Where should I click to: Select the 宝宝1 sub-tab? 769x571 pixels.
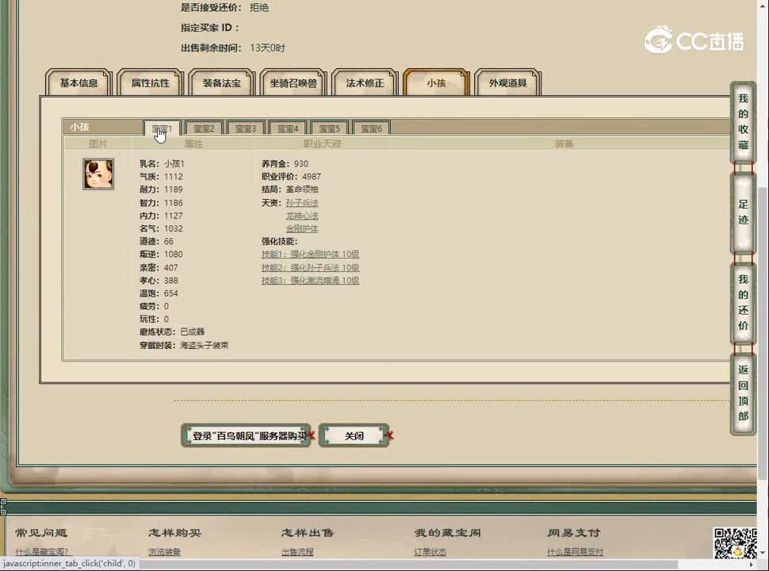click(162, 128)
